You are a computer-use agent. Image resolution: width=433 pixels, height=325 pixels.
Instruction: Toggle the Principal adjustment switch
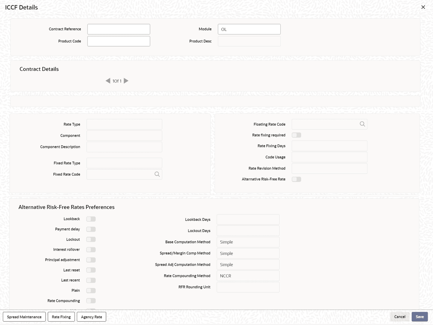[91, 260]
